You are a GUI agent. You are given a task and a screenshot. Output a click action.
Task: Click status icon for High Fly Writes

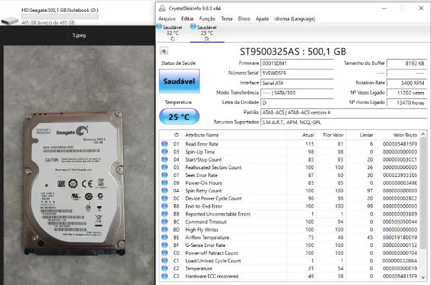click(x=164, y=229)
